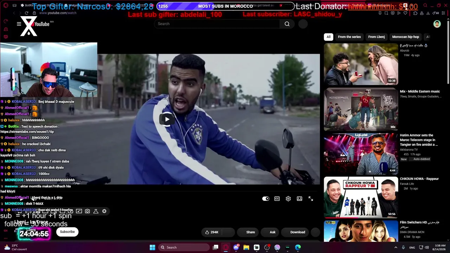Viewport: 450px width, 253px height.
Task: Open the player settings gear
Action: click(288, 199)
